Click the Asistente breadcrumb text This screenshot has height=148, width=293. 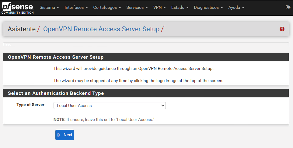22,29
